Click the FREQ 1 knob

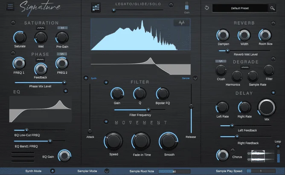[19, 63]
